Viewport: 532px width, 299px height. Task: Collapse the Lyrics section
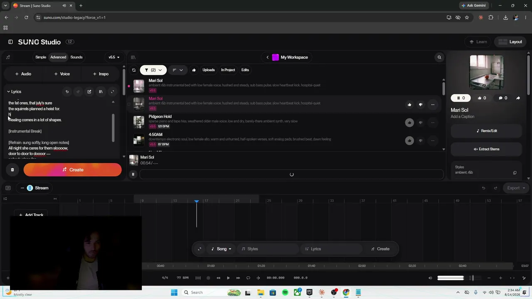coord(14,92)
